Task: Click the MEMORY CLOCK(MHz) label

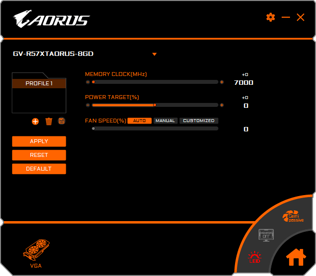Action: click(116, 74)
